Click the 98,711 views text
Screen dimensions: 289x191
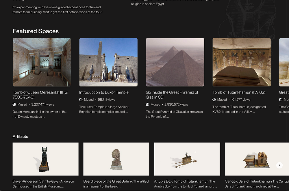pos(106,100)
